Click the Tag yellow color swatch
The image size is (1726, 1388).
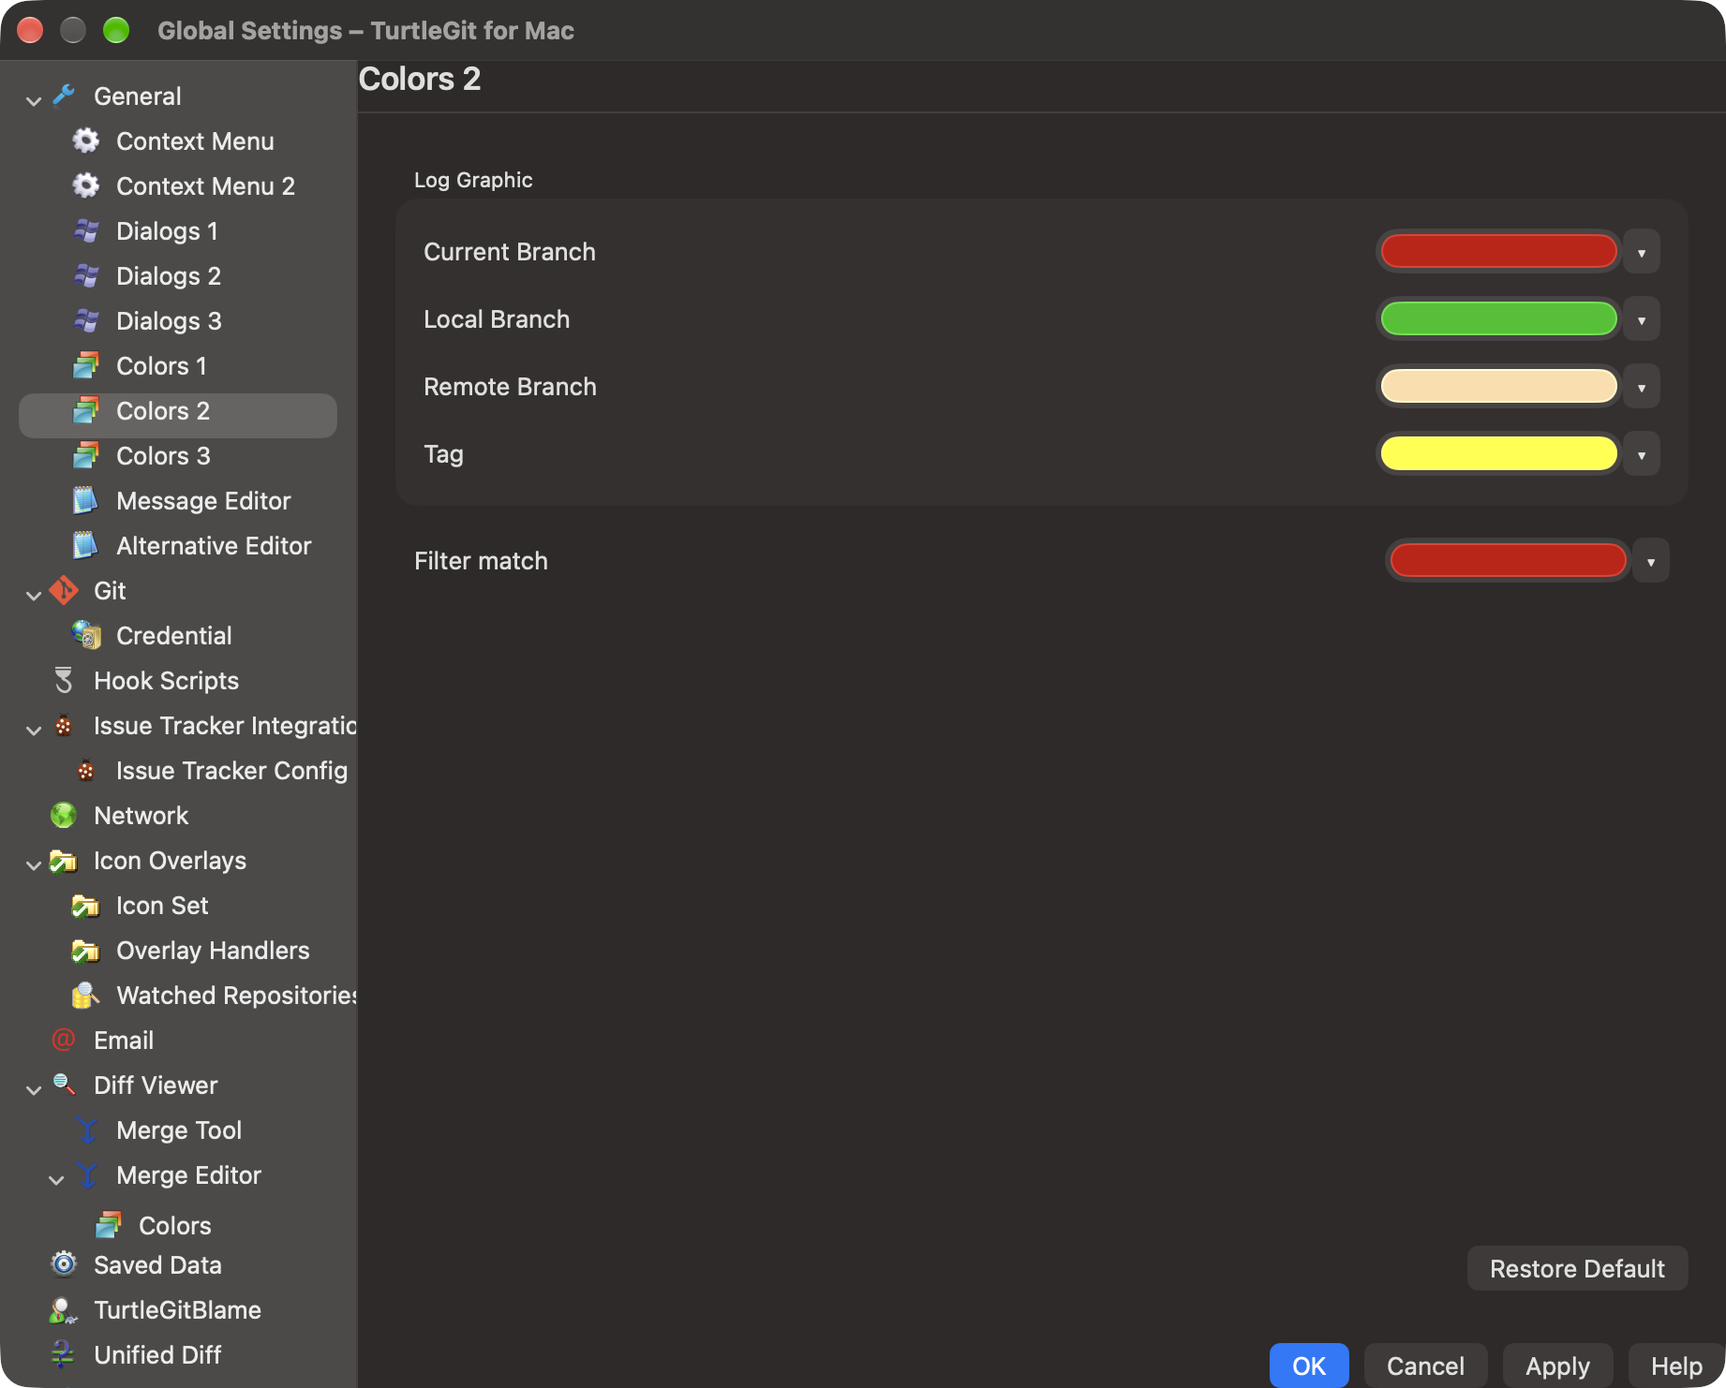coord(1498,454)
